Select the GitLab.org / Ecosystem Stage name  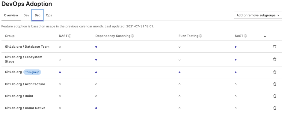pos(24,59)
